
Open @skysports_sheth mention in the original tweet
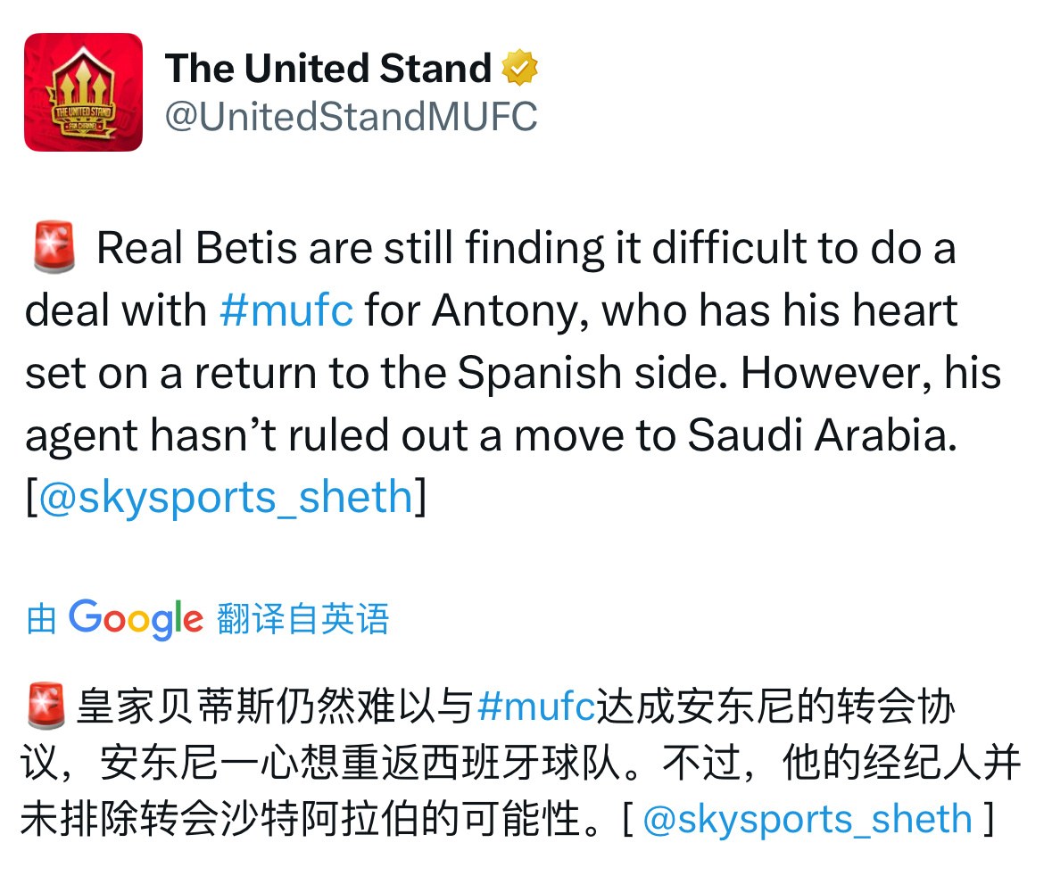[x=226, y=497]
